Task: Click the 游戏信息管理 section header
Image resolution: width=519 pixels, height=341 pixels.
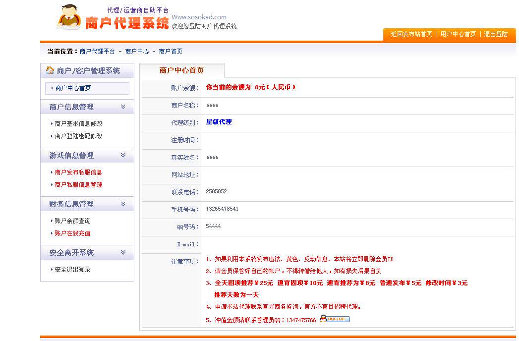Action: pos(87,156)
